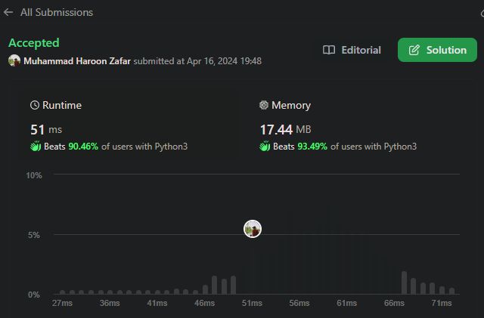Click the 27ms axis label

[63, 303]
